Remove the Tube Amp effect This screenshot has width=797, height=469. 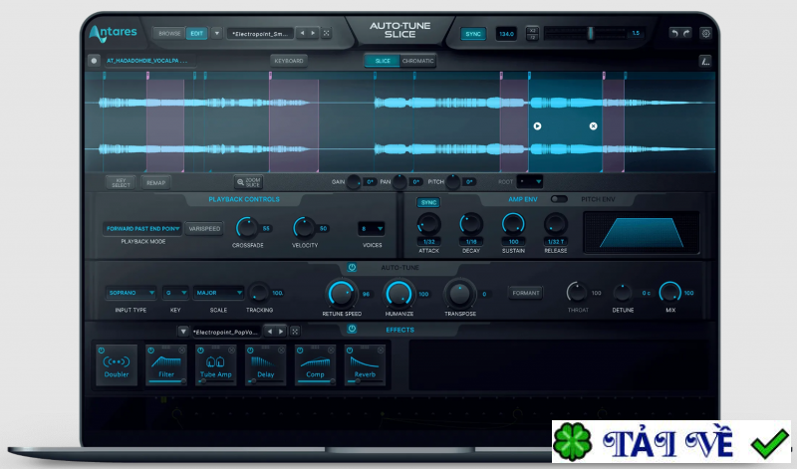tap(231, 351)
